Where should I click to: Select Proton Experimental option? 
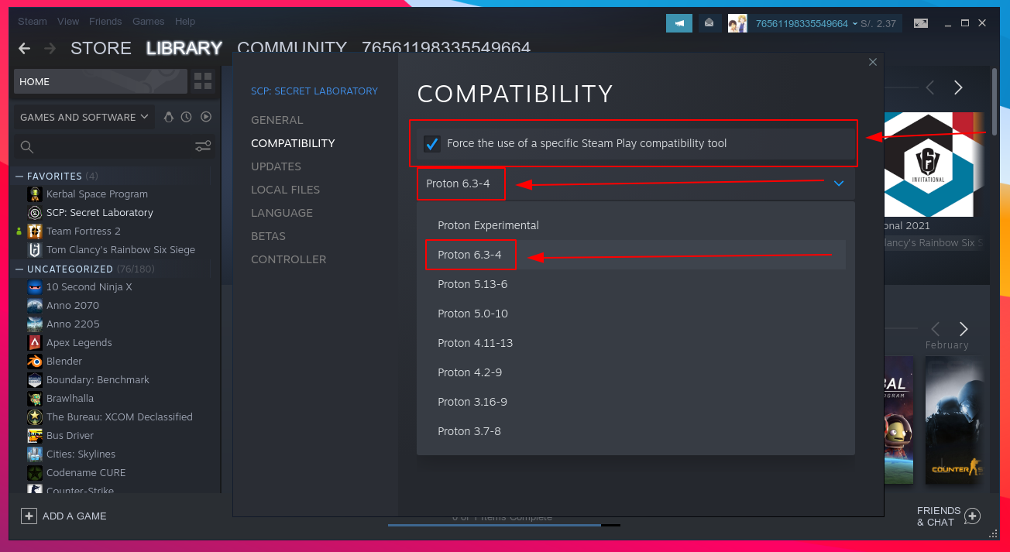click(x=636, y=225)
